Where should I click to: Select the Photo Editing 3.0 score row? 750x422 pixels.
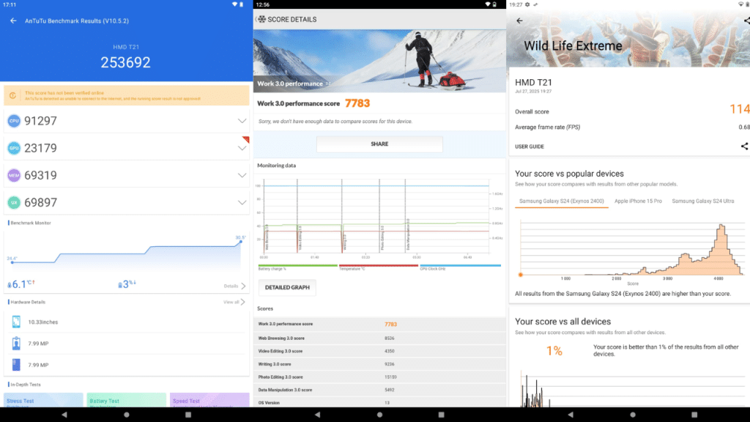pos(379,377)
